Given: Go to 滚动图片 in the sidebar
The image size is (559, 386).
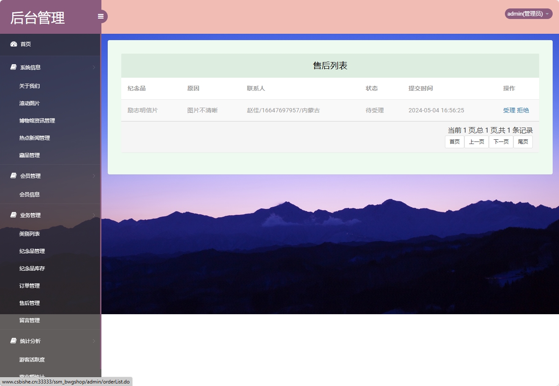Looking at the screenshot, I should pyautogui.click(x=30, y=103).
